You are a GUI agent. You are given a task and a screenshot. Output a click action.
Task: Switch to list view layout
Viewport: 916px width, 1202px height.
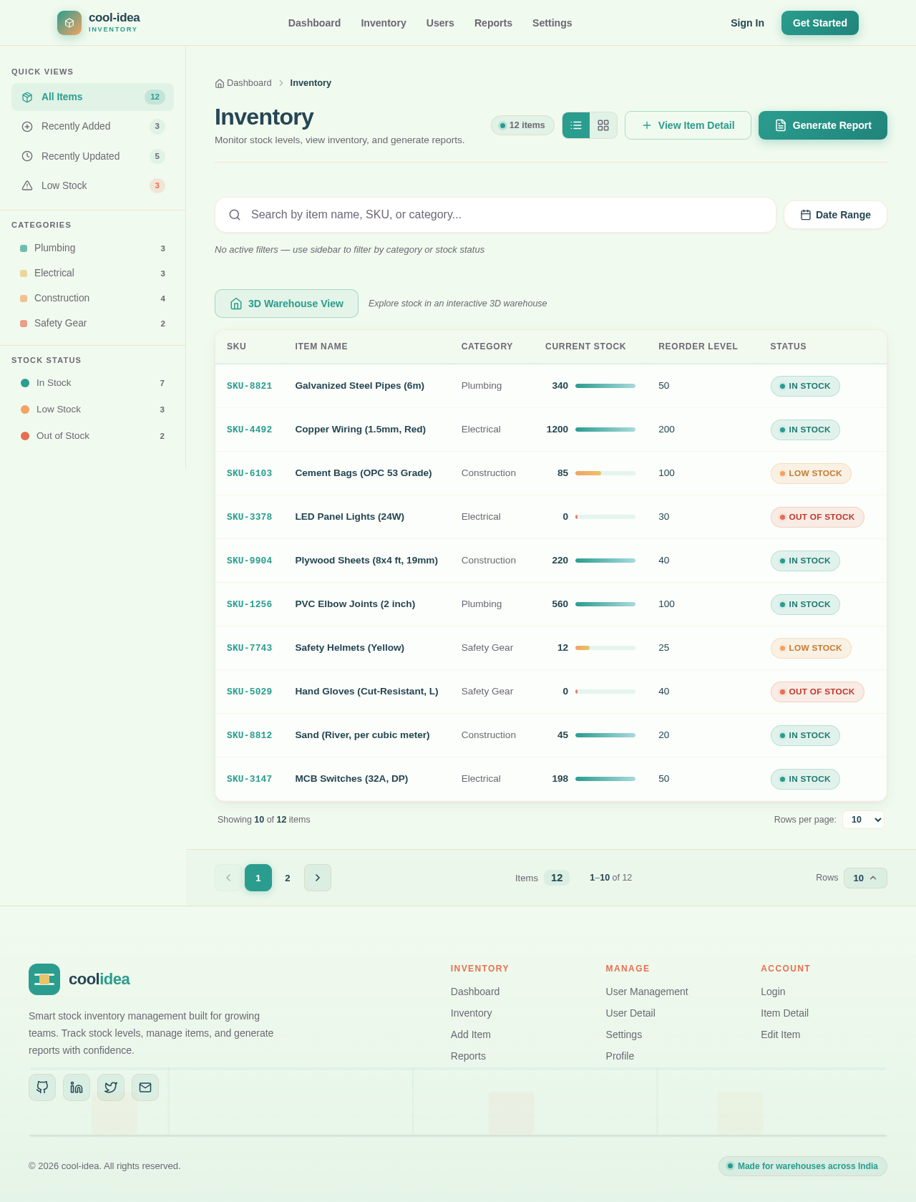576,125
